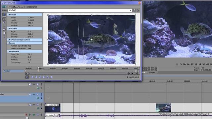
Task: Click the fish video event thumbnail 20110606171413
Action: [53, 108]
